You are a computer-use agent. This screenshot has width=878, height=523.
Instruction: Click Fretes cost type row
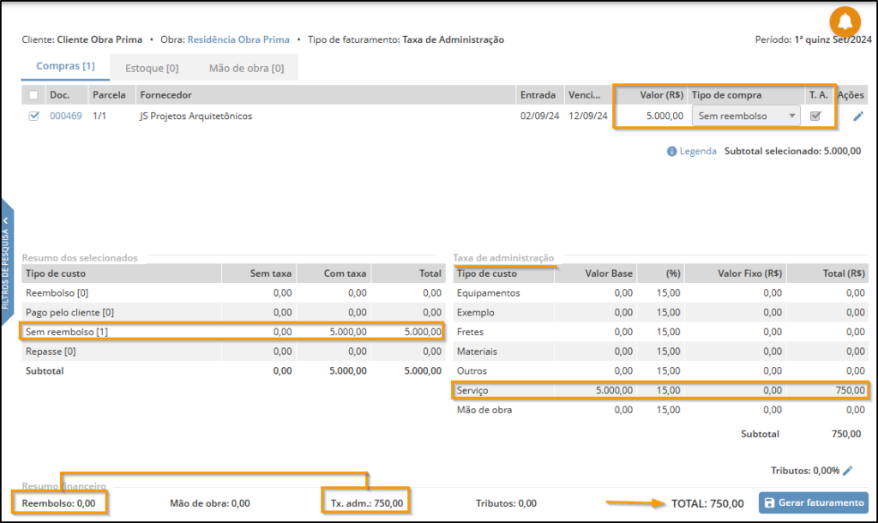(661, 332)
